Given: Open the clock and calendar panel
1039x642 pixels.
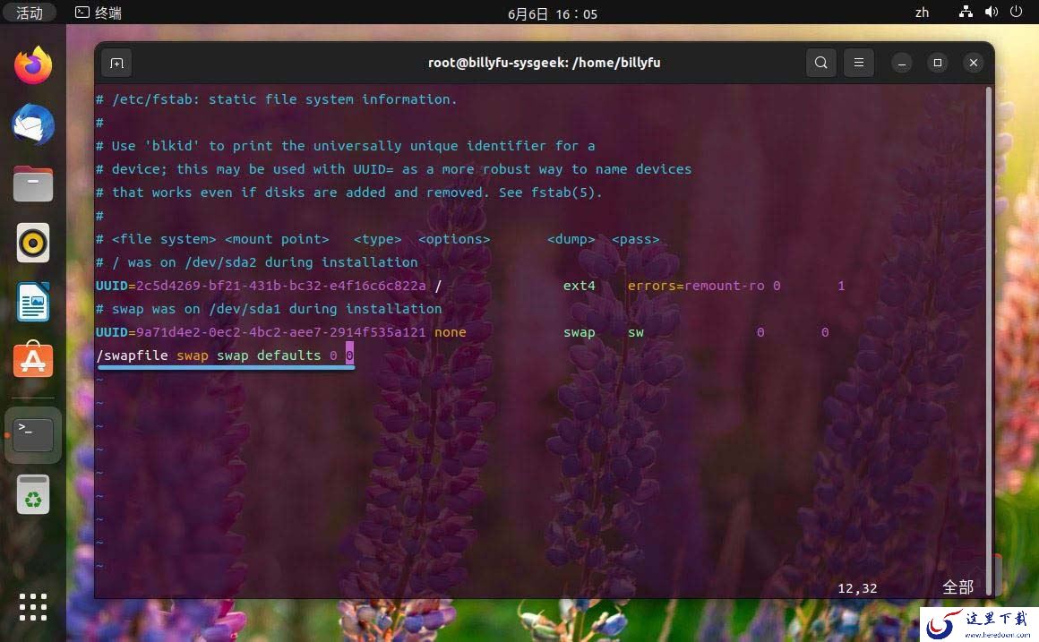Looking at the screenshot, I should pyautogui.click(x=553, y=14).
